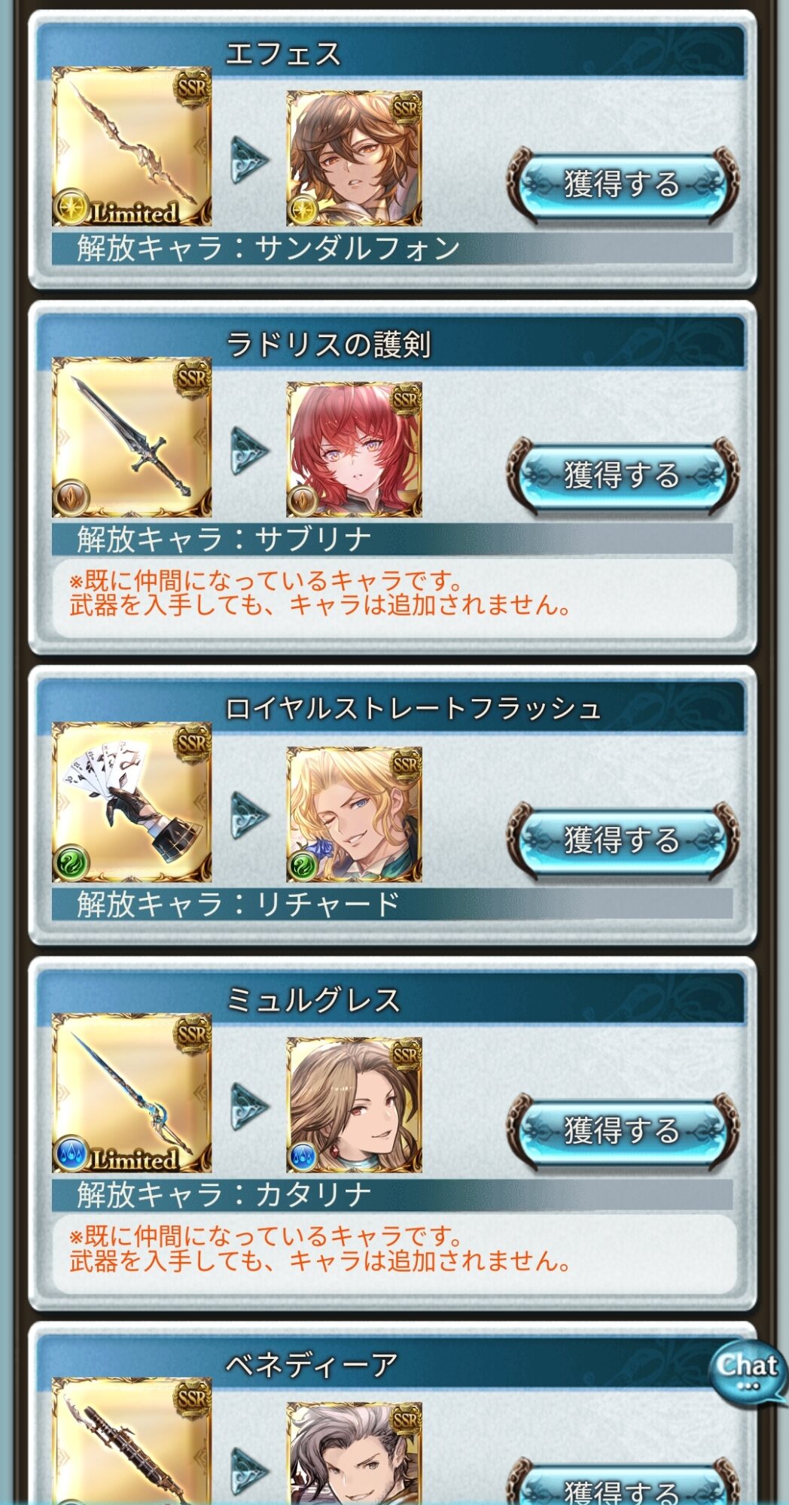Tap the エフェス weapon icon

[x=132, y=147]
